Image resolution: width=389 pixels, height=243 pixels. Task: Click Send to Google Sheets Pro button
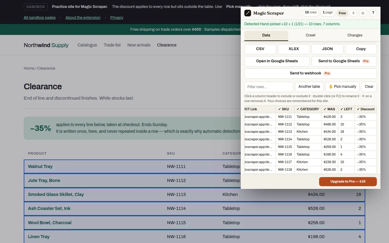click(344, 61)
